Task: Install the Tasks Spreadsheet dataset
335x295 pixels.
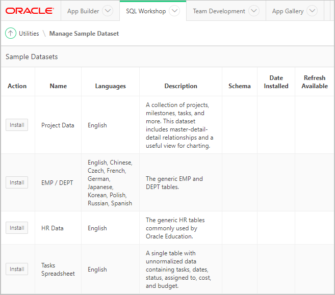Action: tap(17, 270)
